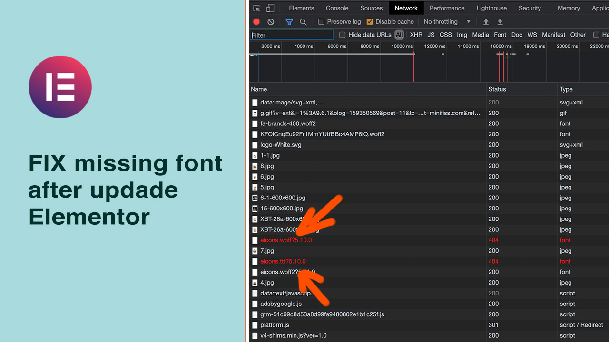
Task: Select the failed eicons.woff?5.10.0 request
Action: pyautogui.click(x=285, y=240)
